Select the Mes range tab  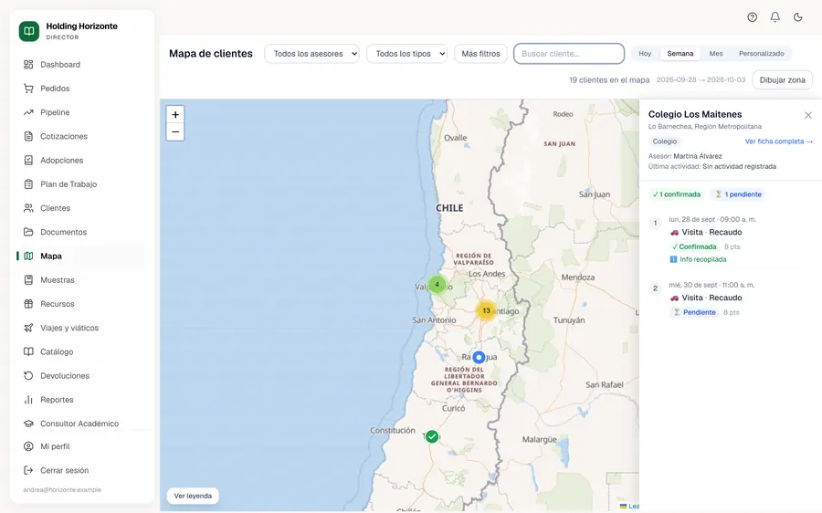pyautogui.click(x=715, y=54)
